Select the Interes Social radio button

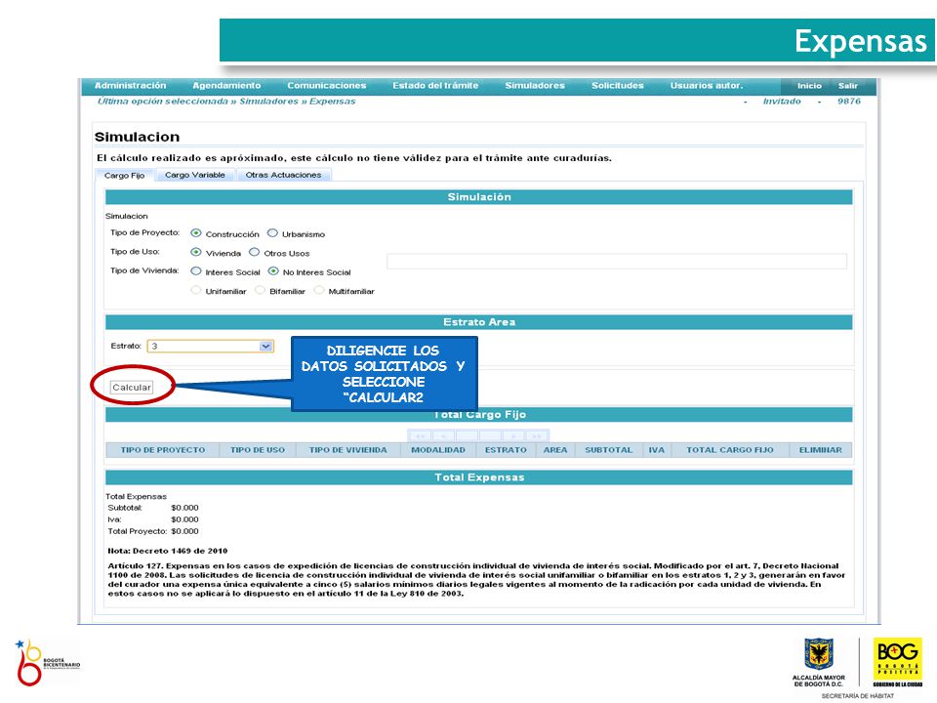196,271
